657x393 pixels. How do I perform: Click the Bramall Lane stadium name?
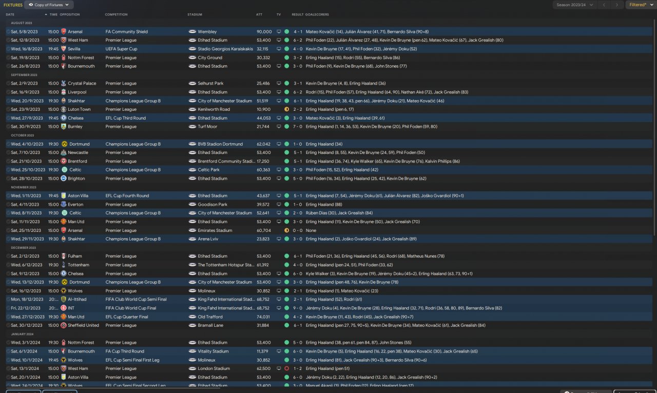coord(210,325)
